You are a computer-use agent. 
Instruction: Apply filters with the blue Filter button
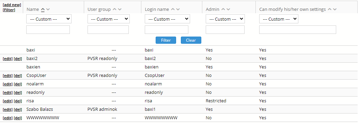coord(166,40)
